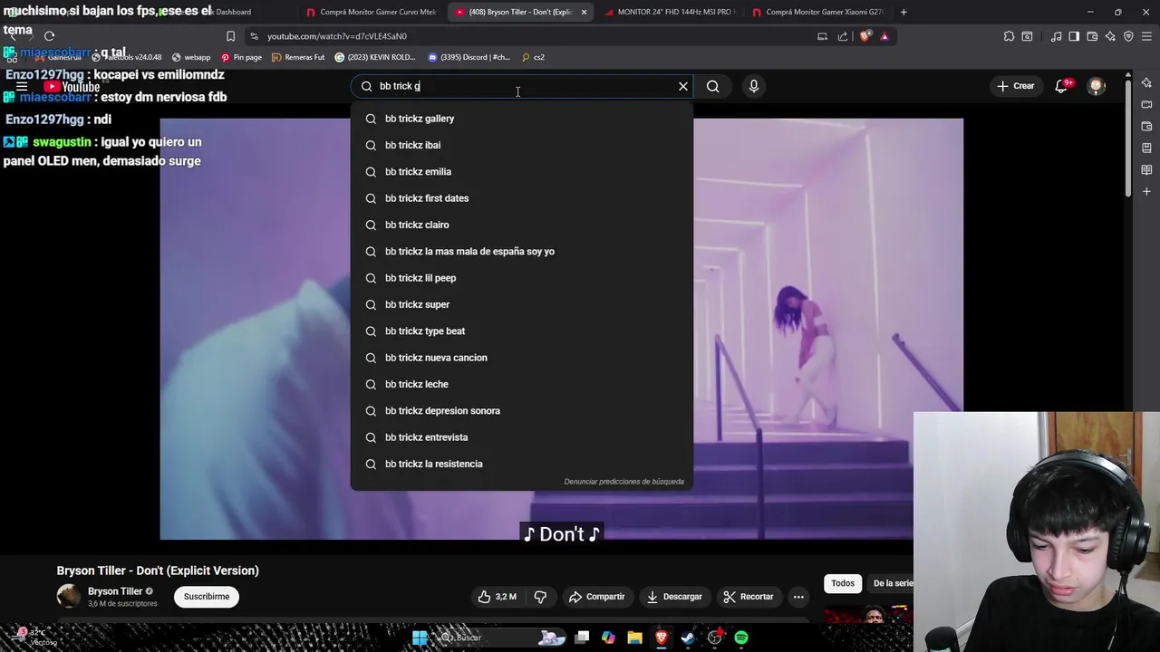Open the more actions three-dot menu

tap(798, 597)
